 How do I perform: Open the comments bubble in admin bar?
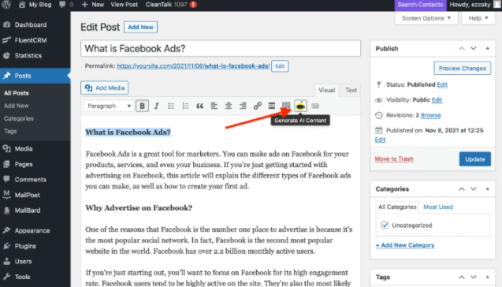(x=66, y=5)
